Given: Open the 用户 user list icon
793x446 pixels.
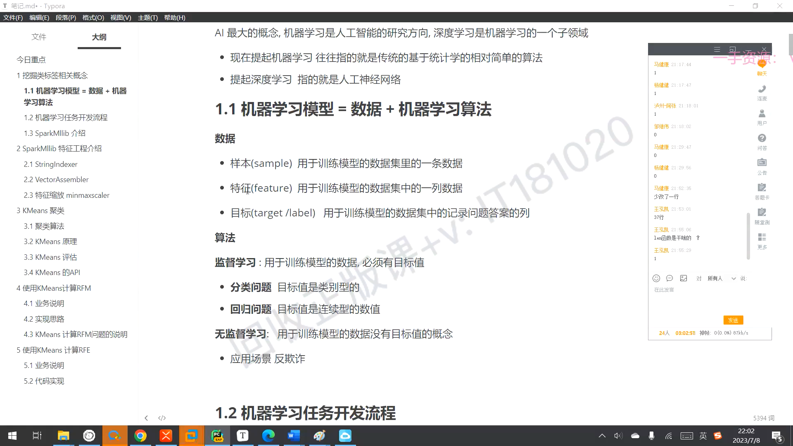Looking at the screenshot, I should (762, 114).
